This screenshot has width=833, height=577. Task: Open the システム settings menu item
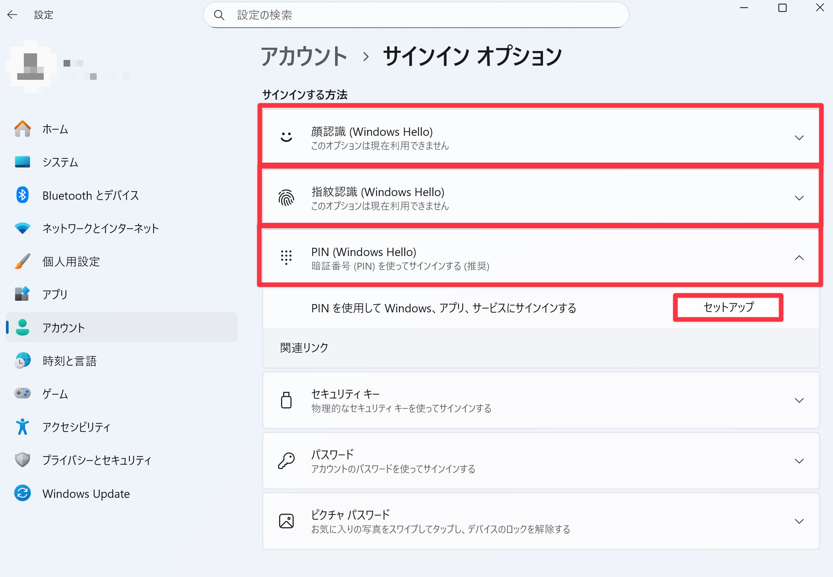pyautogui.click(x=60, y=162)
